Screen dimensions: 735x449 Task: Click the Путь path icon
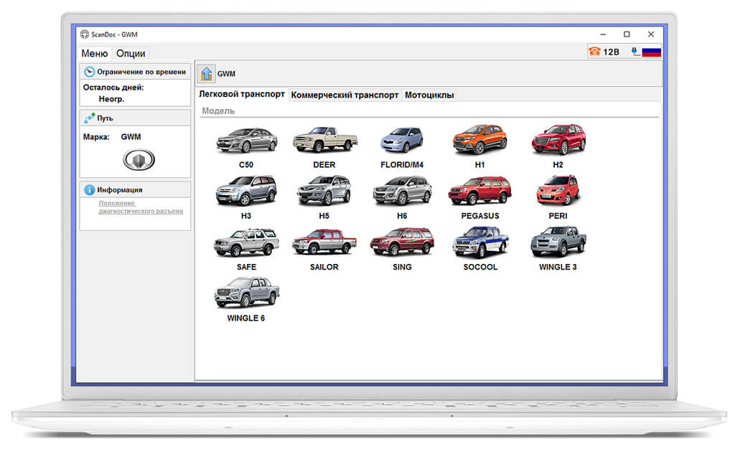point(89,118)
